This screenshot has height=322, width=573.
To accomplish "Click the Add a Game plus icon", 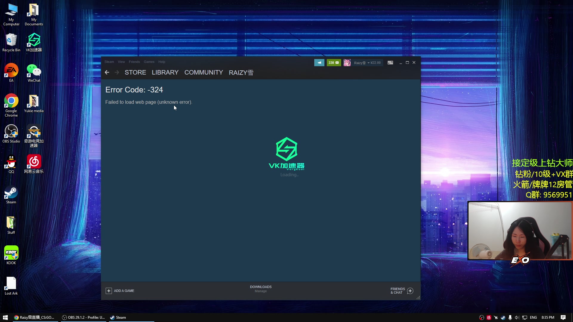I will point(109,291).
